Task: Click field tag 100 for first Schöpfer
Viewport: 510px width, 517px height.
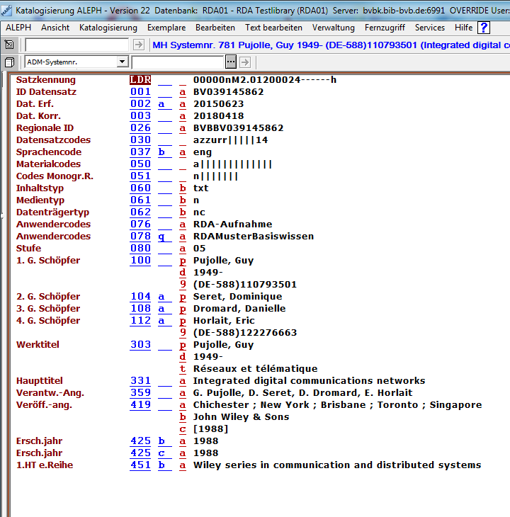Action: coord(140,261)
